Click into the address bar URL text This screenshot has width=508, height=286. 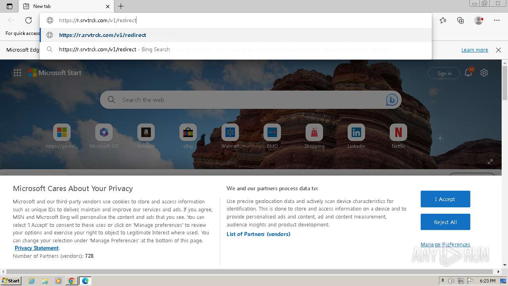pos(98,20)
